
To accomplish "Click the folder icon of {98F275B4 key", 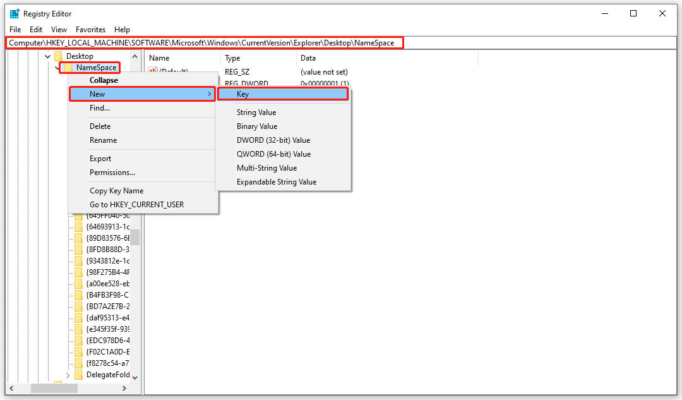I will tap(78, 272).
